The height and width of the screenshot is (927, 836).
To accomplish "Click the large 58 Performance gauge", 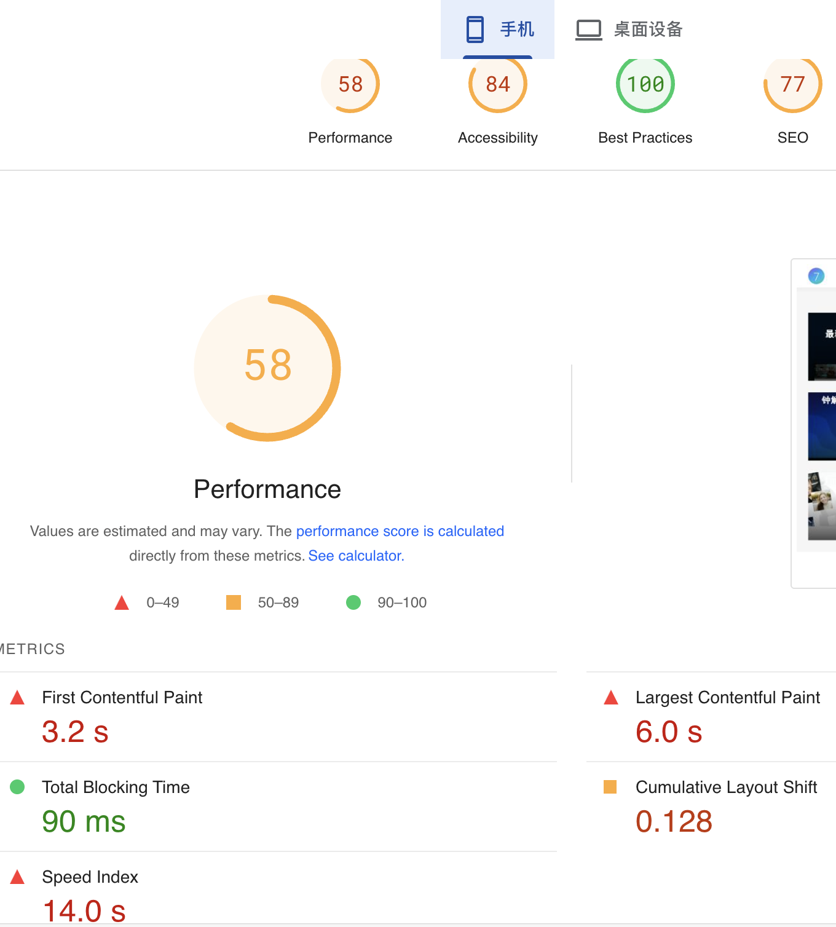I will (267, 368).
